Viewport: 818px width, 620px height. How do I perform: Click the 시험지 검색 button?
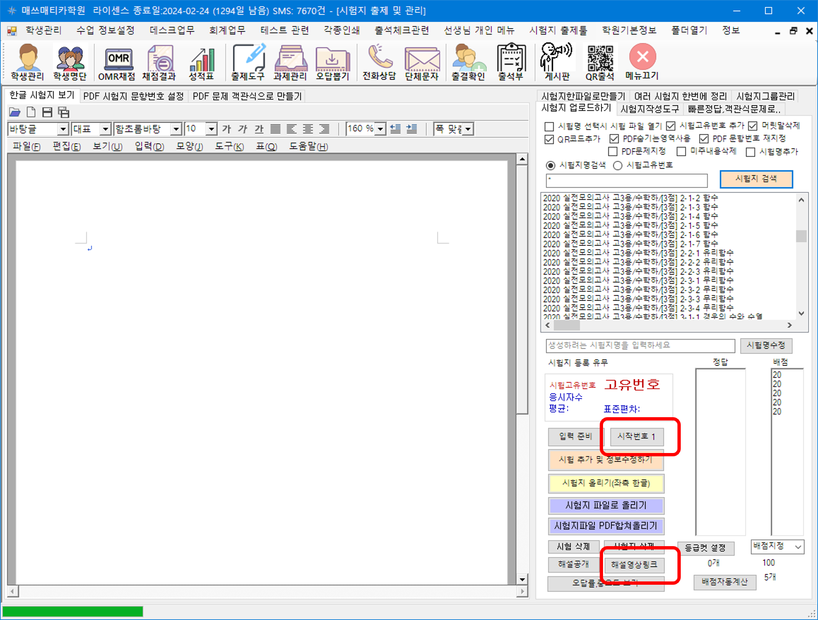[756, 179]
